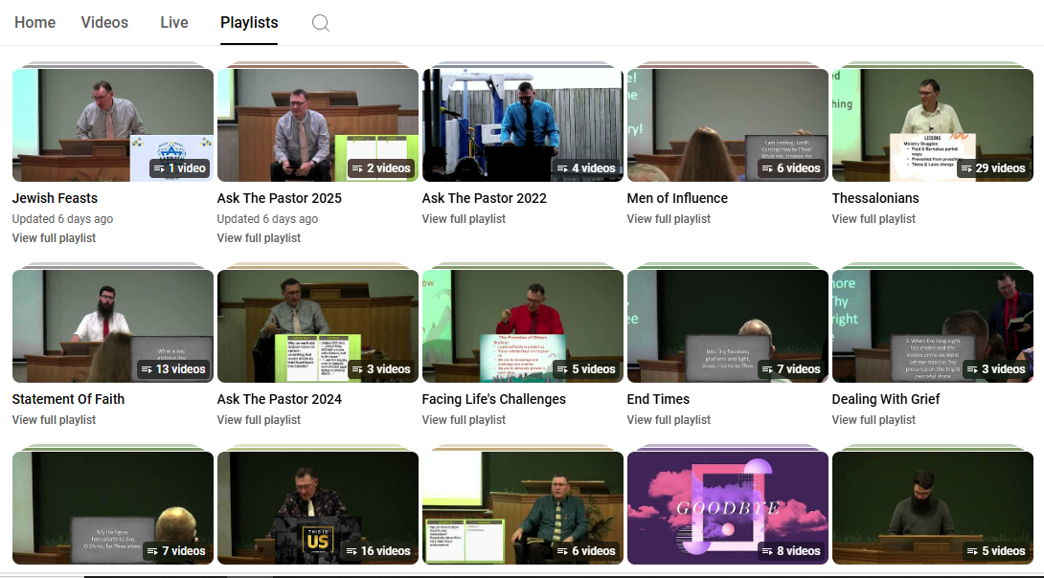Click the 8 videos badge on Goodbye
Screen dimensions: 1044x578
pos(792,551)
